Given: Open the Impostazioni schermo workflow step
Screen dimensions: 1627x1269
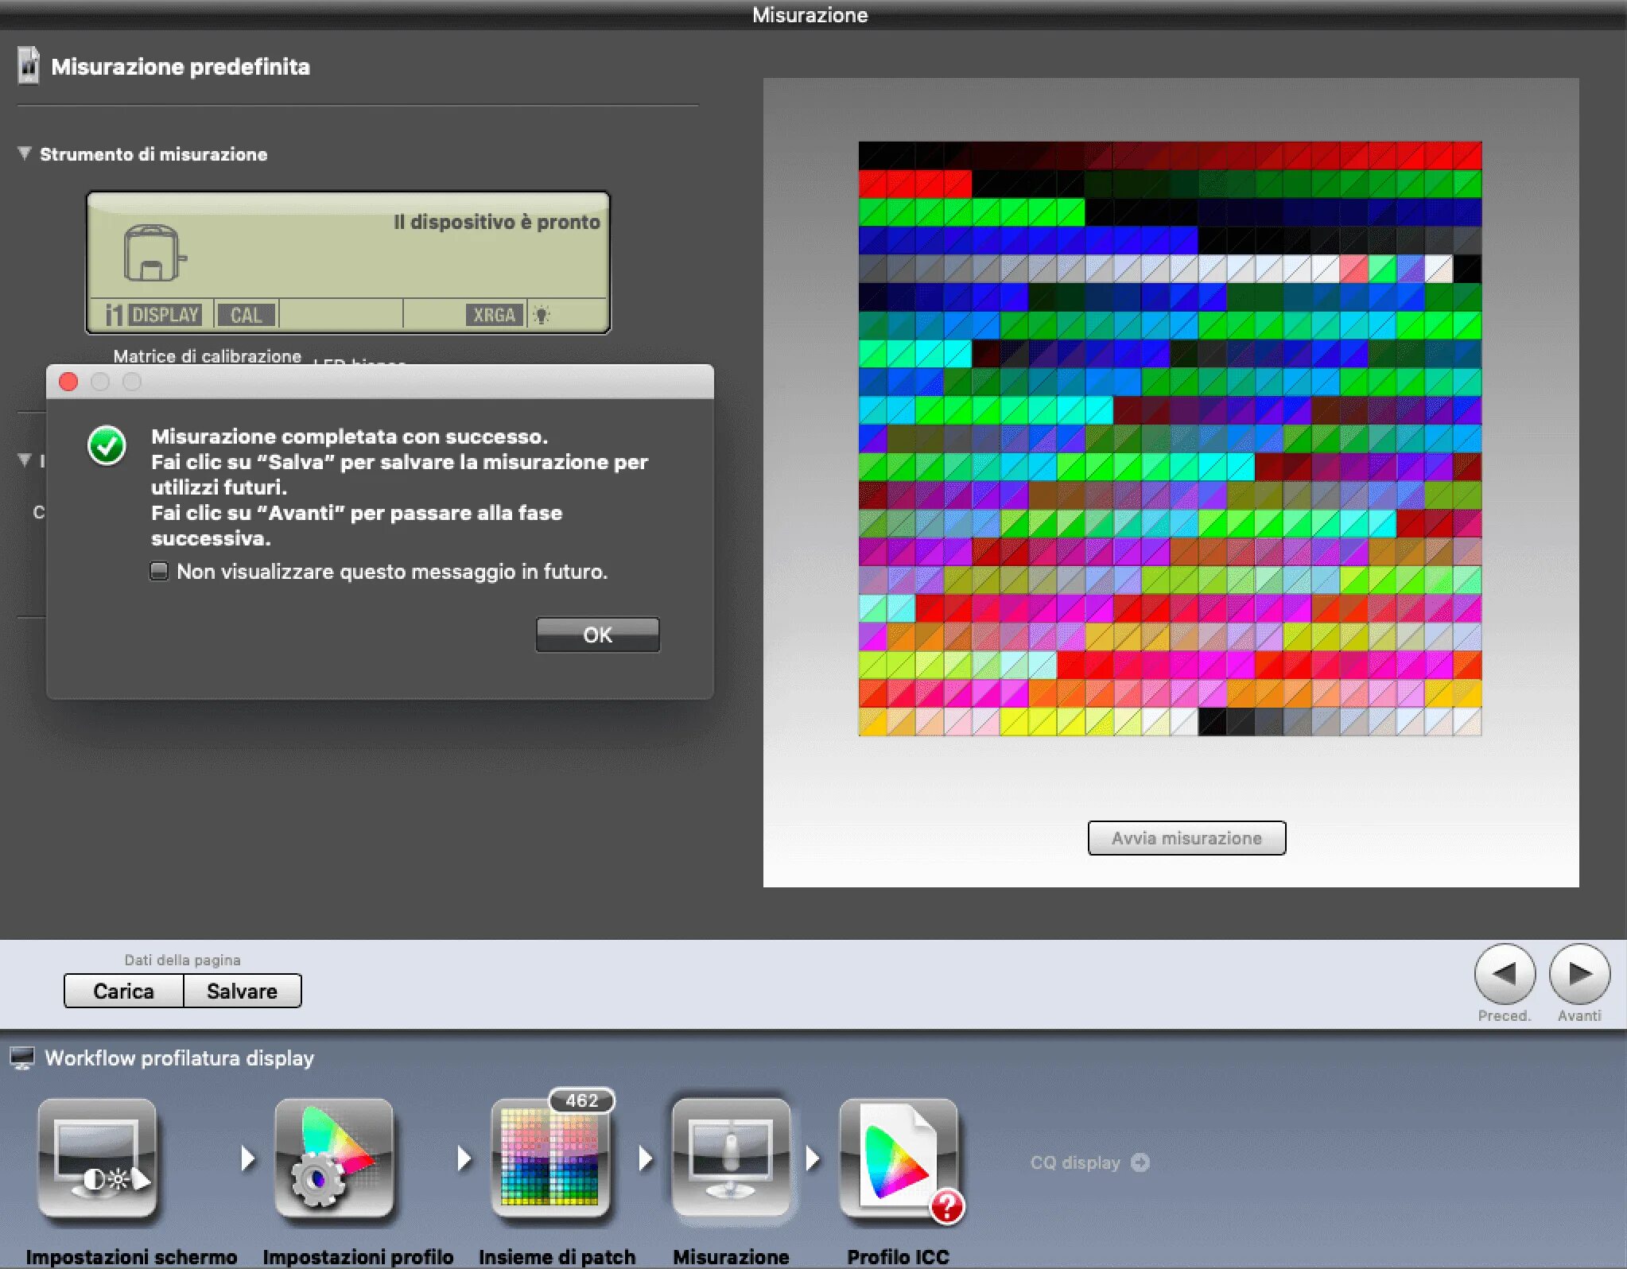Looking at the screenshot, I should 97,1158.
